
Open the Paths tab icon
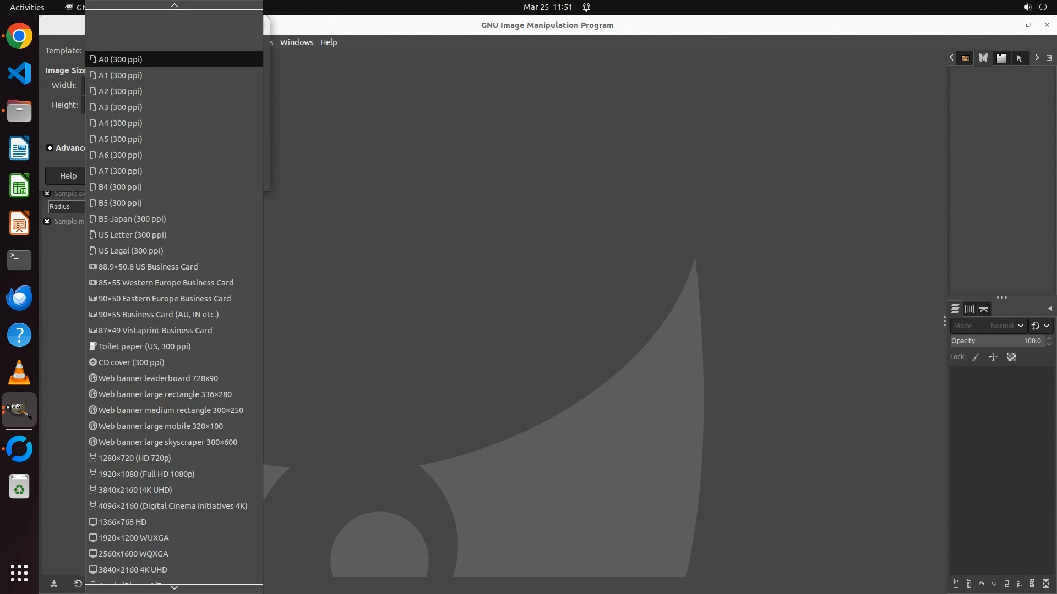(x=984, y=309)
